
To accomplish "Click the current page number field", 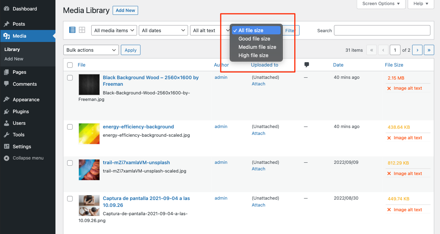I will (x=395, y=50).
